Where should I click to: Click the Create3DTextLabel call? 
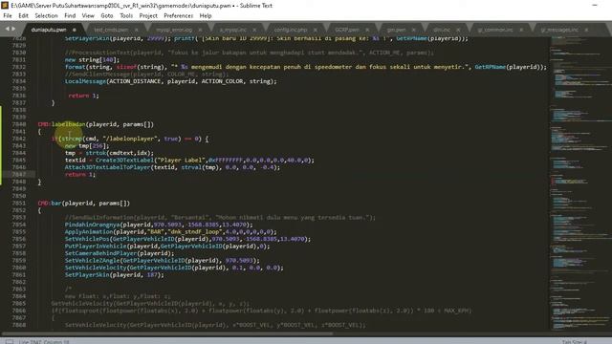pyautogui.click(x=125, y=160)
